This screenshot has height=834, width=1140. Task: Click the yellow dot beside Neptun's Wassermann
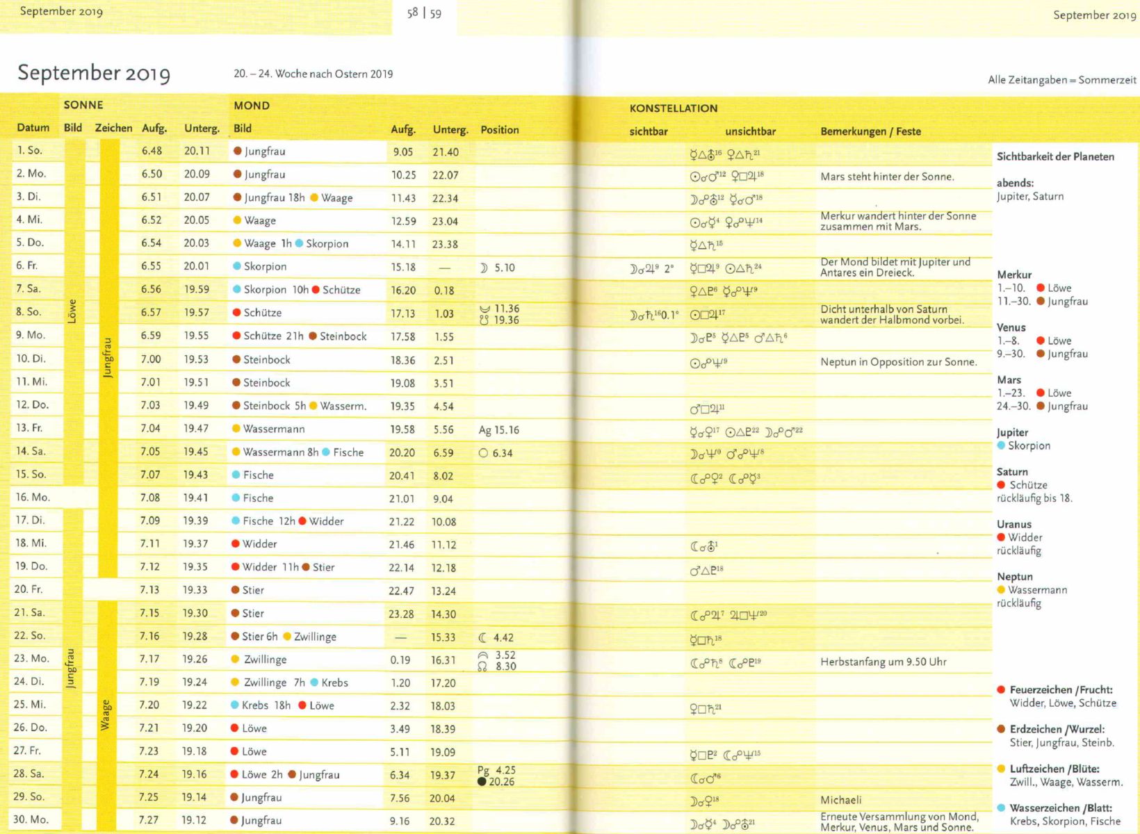pyautogui.click(x=1001, y=590)
